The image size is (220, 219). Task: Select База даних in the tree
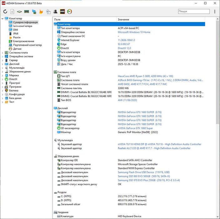pyautogui.click(x=15, y=98)
